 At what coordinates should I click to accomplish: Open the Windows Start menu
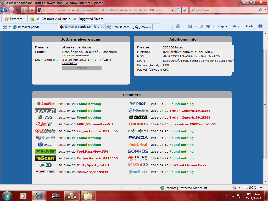click(x=7, y=196)
